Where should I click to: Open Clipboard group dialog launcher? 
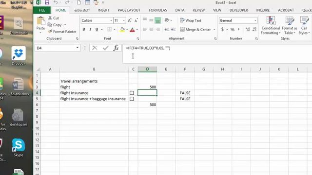pyautogui.click(x=77, y=39)
